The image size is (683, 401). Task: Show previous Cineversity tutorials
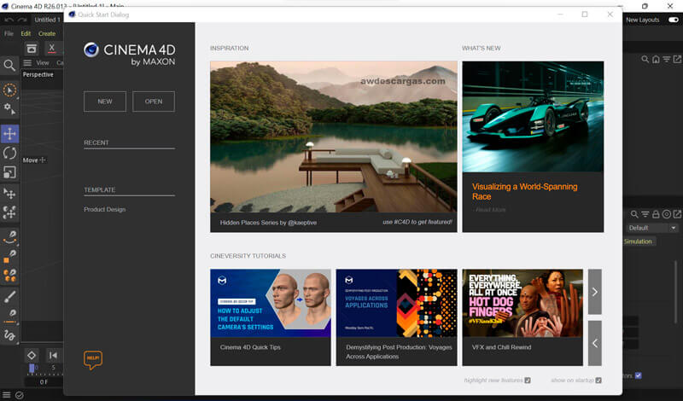[594, 343]
